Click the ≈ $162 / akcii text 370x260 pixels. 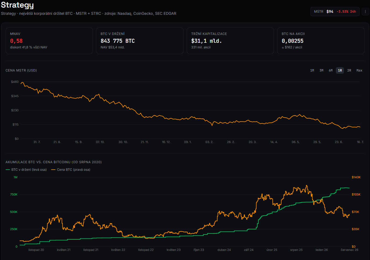tap(292, 47)
